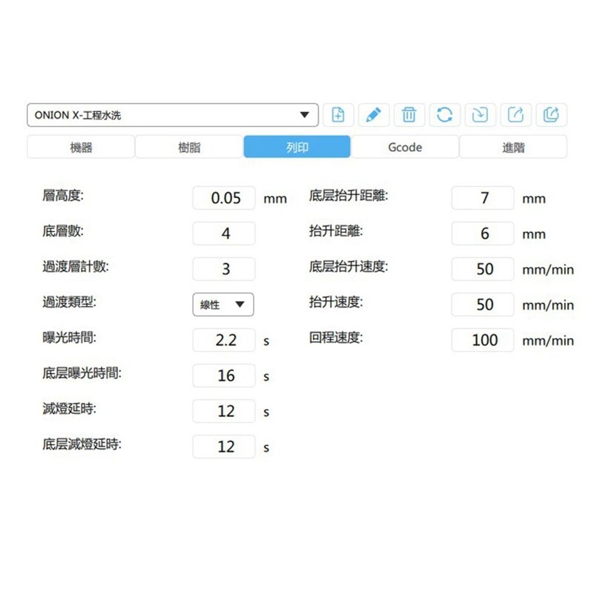This screenshot has width=592, height=592.
Task: Click the 過渡類型 label
Action: [x=69, y=302]
